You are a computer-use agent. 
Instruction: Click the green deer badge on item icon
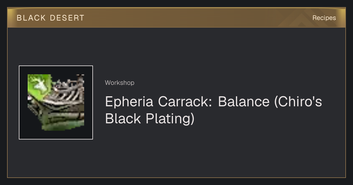pos(39,85)
